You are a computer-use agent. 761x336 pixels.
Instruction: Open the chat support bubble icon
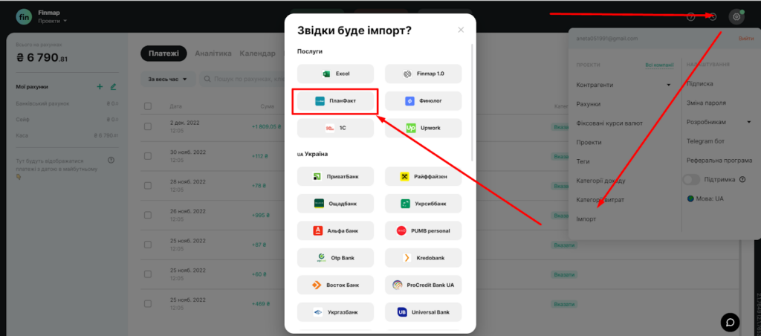730,321
